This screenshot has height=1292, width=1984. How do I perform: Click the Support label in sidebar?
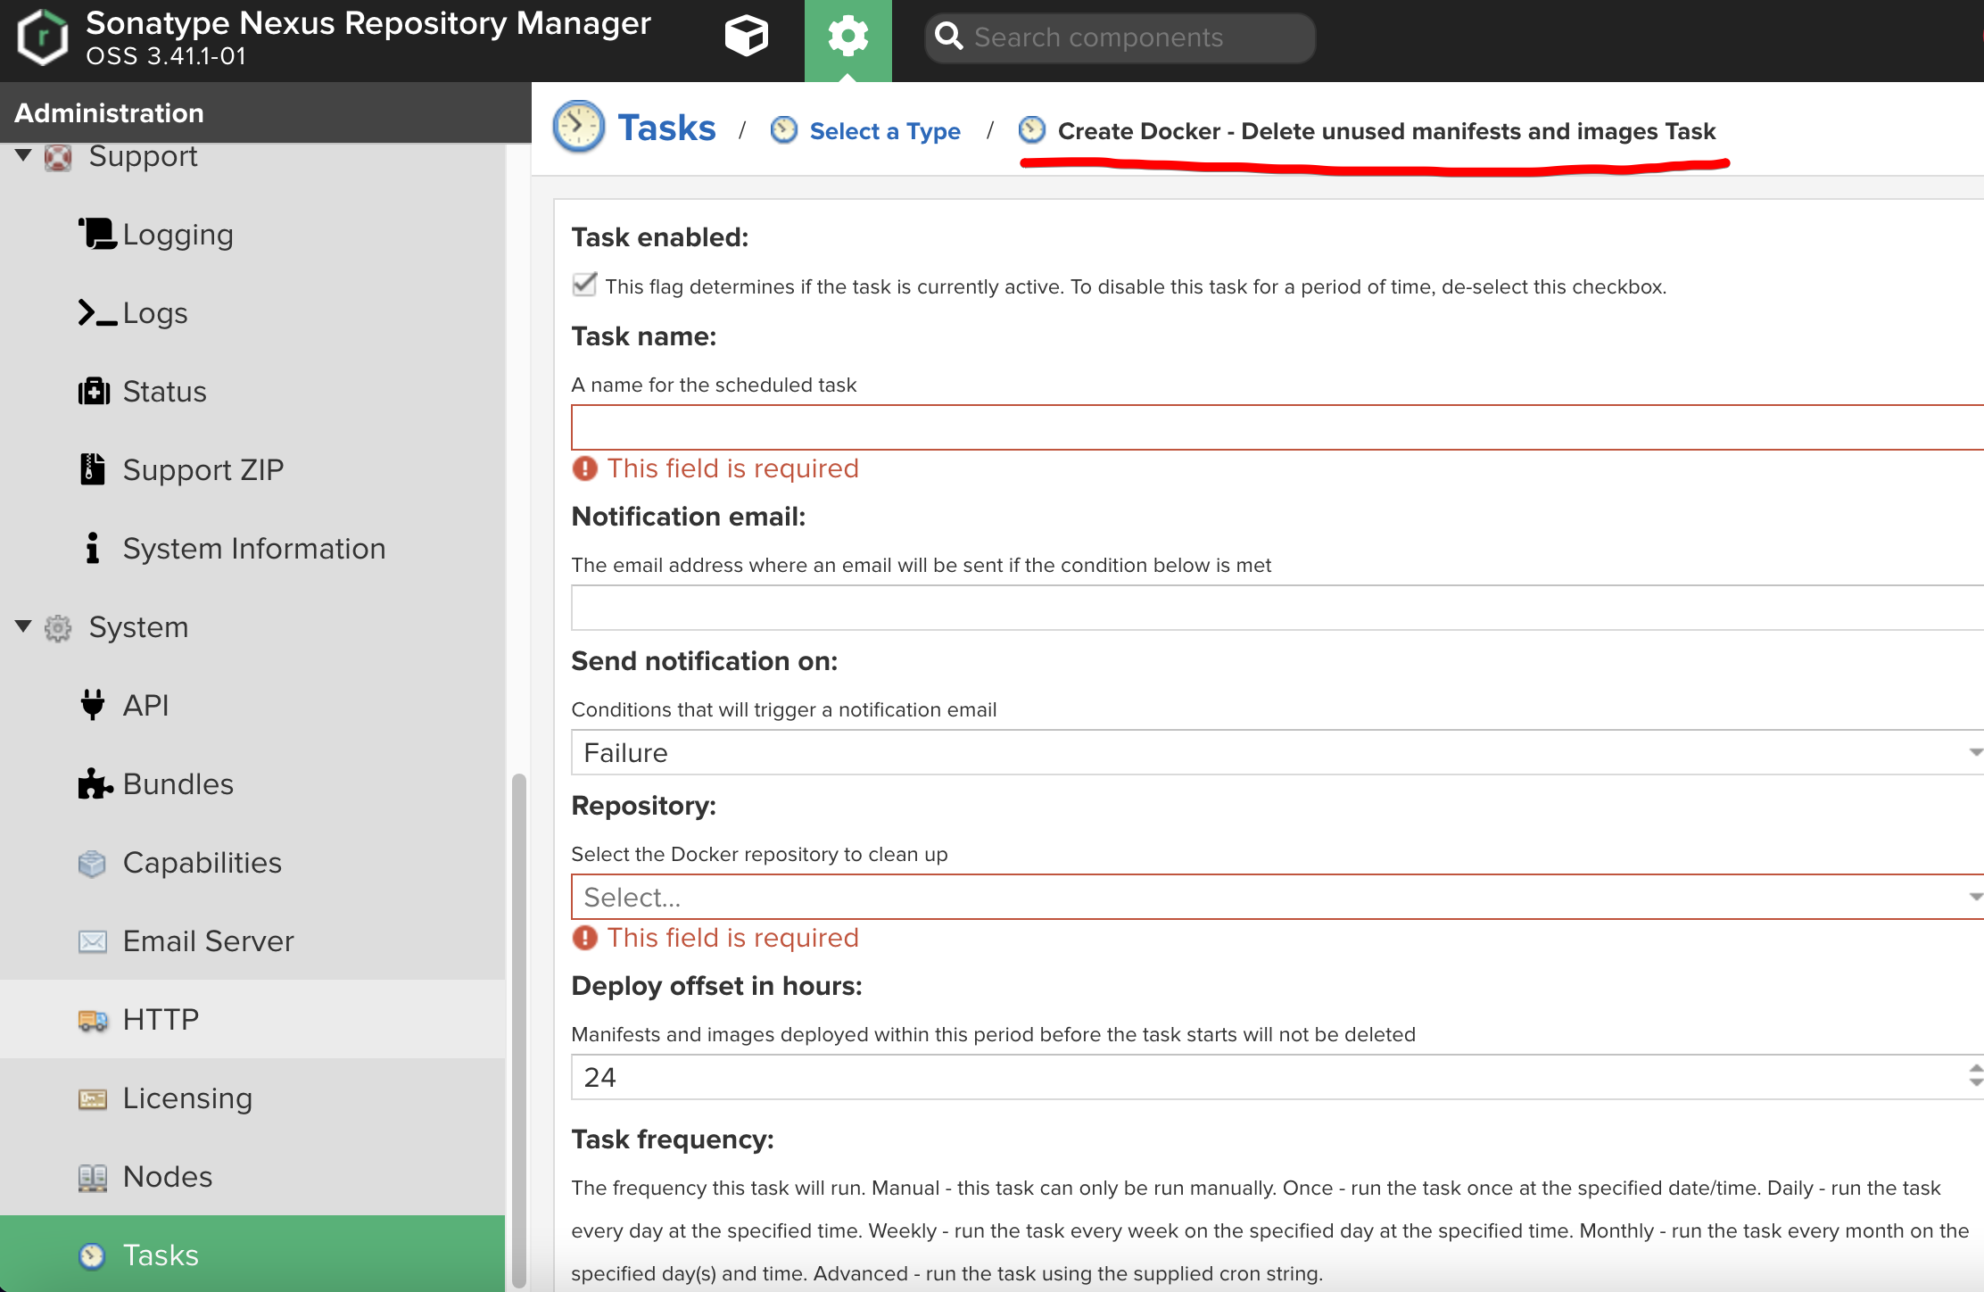click(143, 157)
